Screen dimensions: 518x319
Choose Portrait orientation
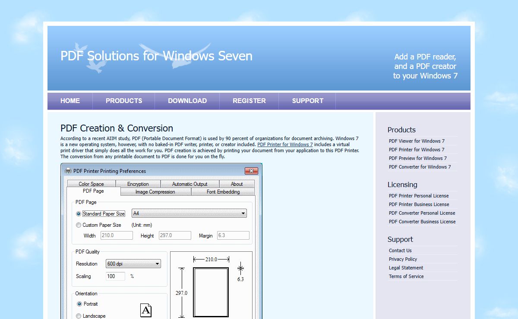79,304
